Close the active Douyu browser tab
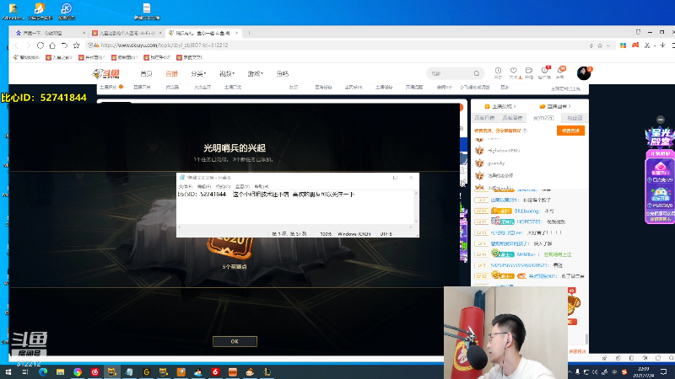The width and height of the screenshot is (675, 379). coord(236,33)
